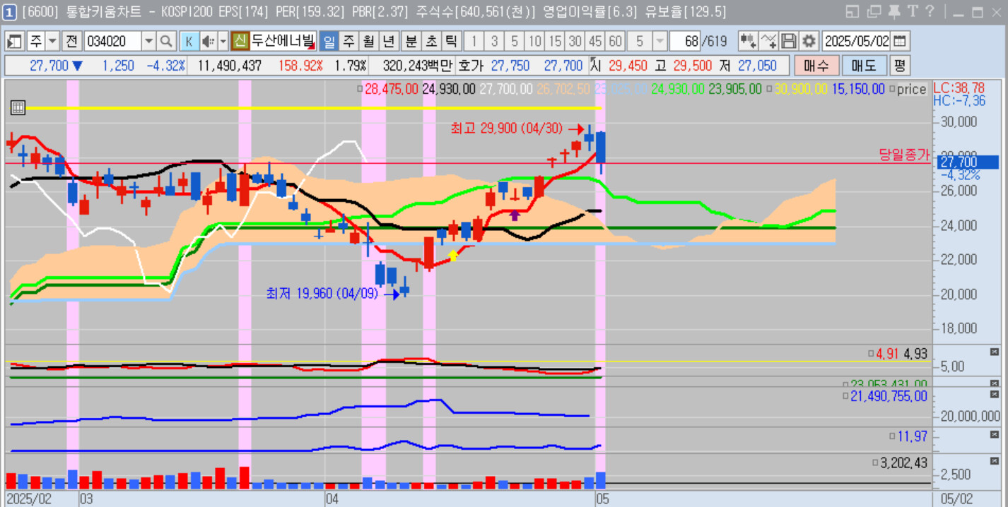Click the save chart floppy disk icon
1008x507 pixels.
click(x=789, y=41)
